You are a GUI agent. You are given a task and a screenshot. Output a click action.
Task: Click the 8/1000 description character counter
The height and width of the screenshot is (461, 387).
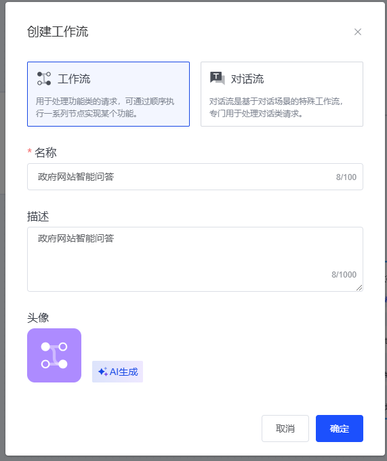tap(344, 275)
